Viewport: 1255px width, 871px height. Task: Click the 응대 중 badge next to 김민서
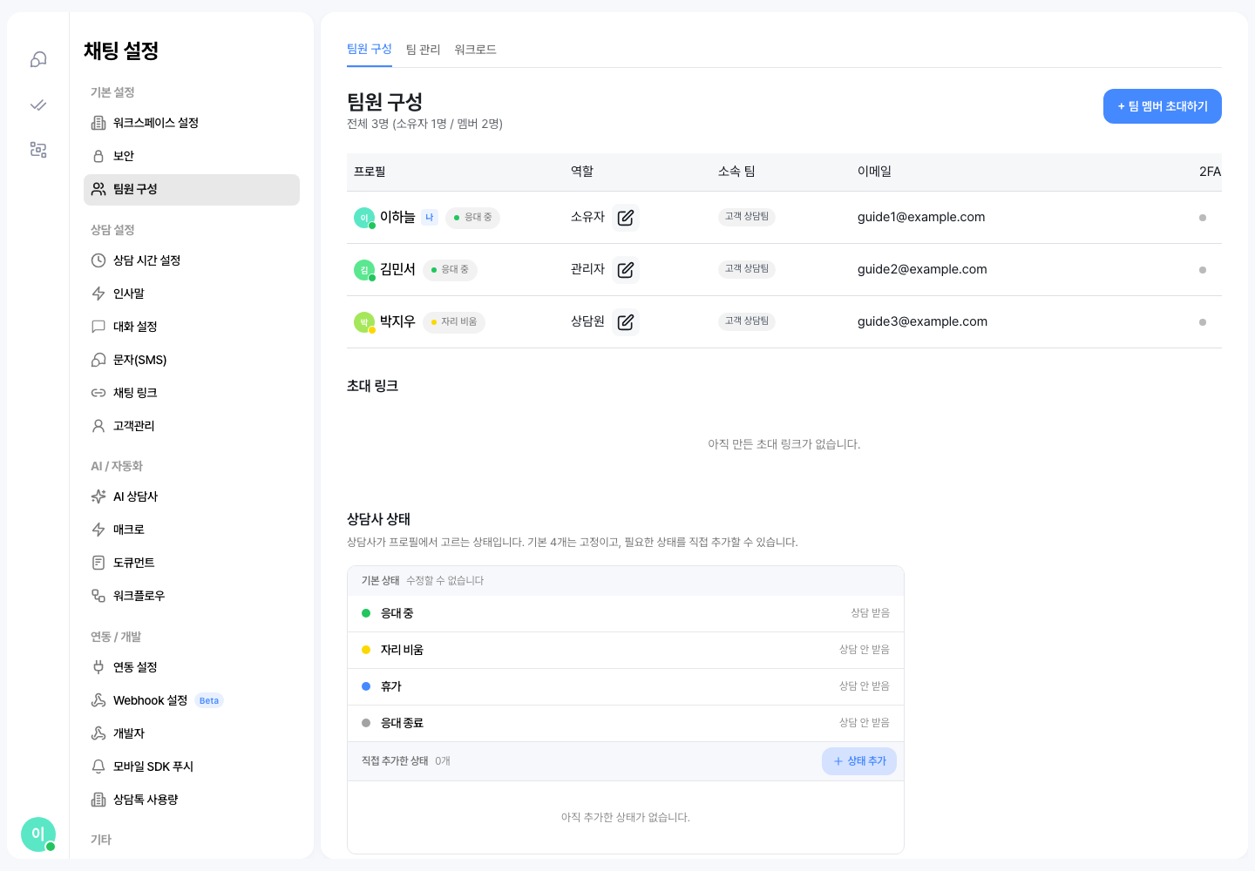(x=450, y=270)
